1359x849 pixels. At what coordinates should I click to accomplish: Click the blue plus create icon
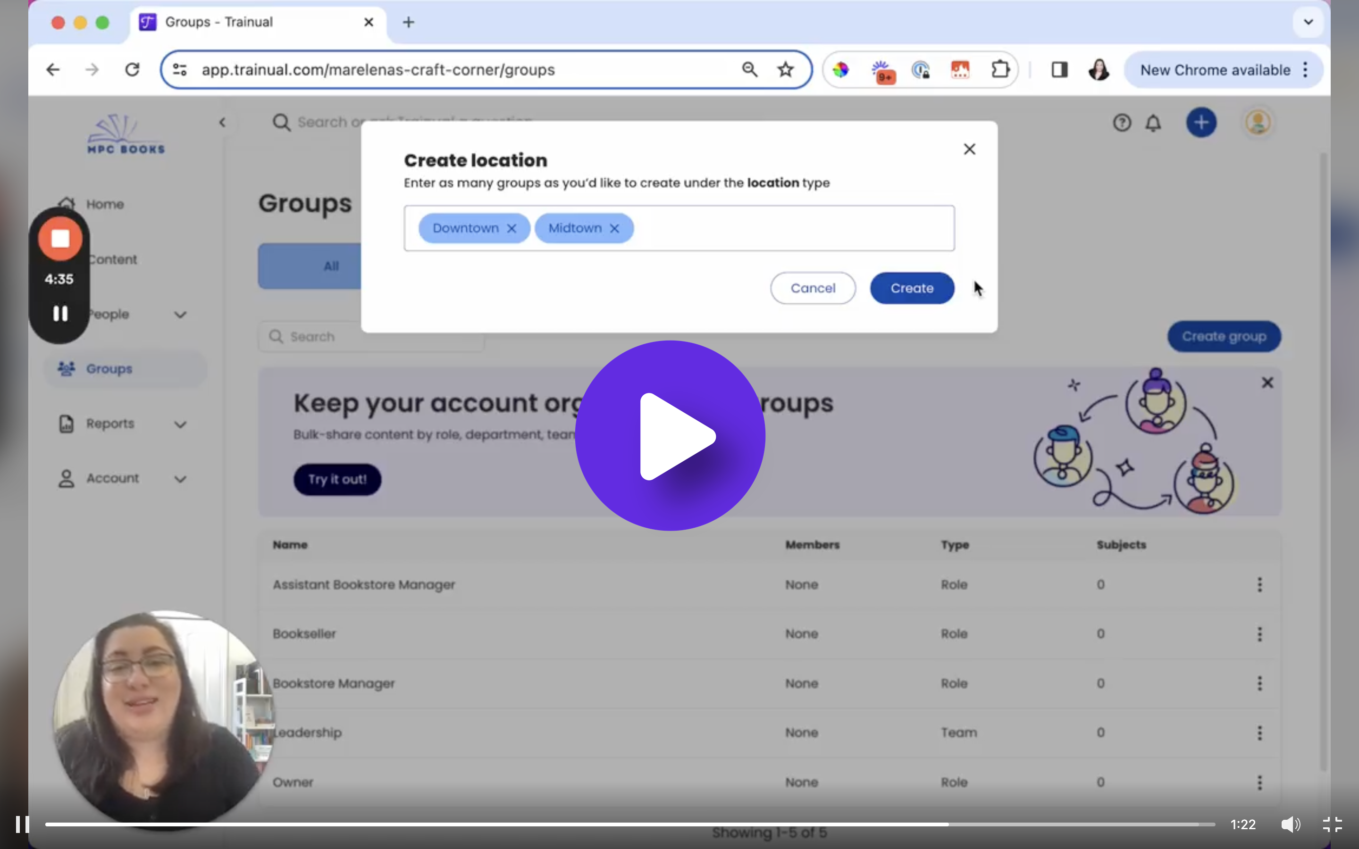pos(1201,123)
